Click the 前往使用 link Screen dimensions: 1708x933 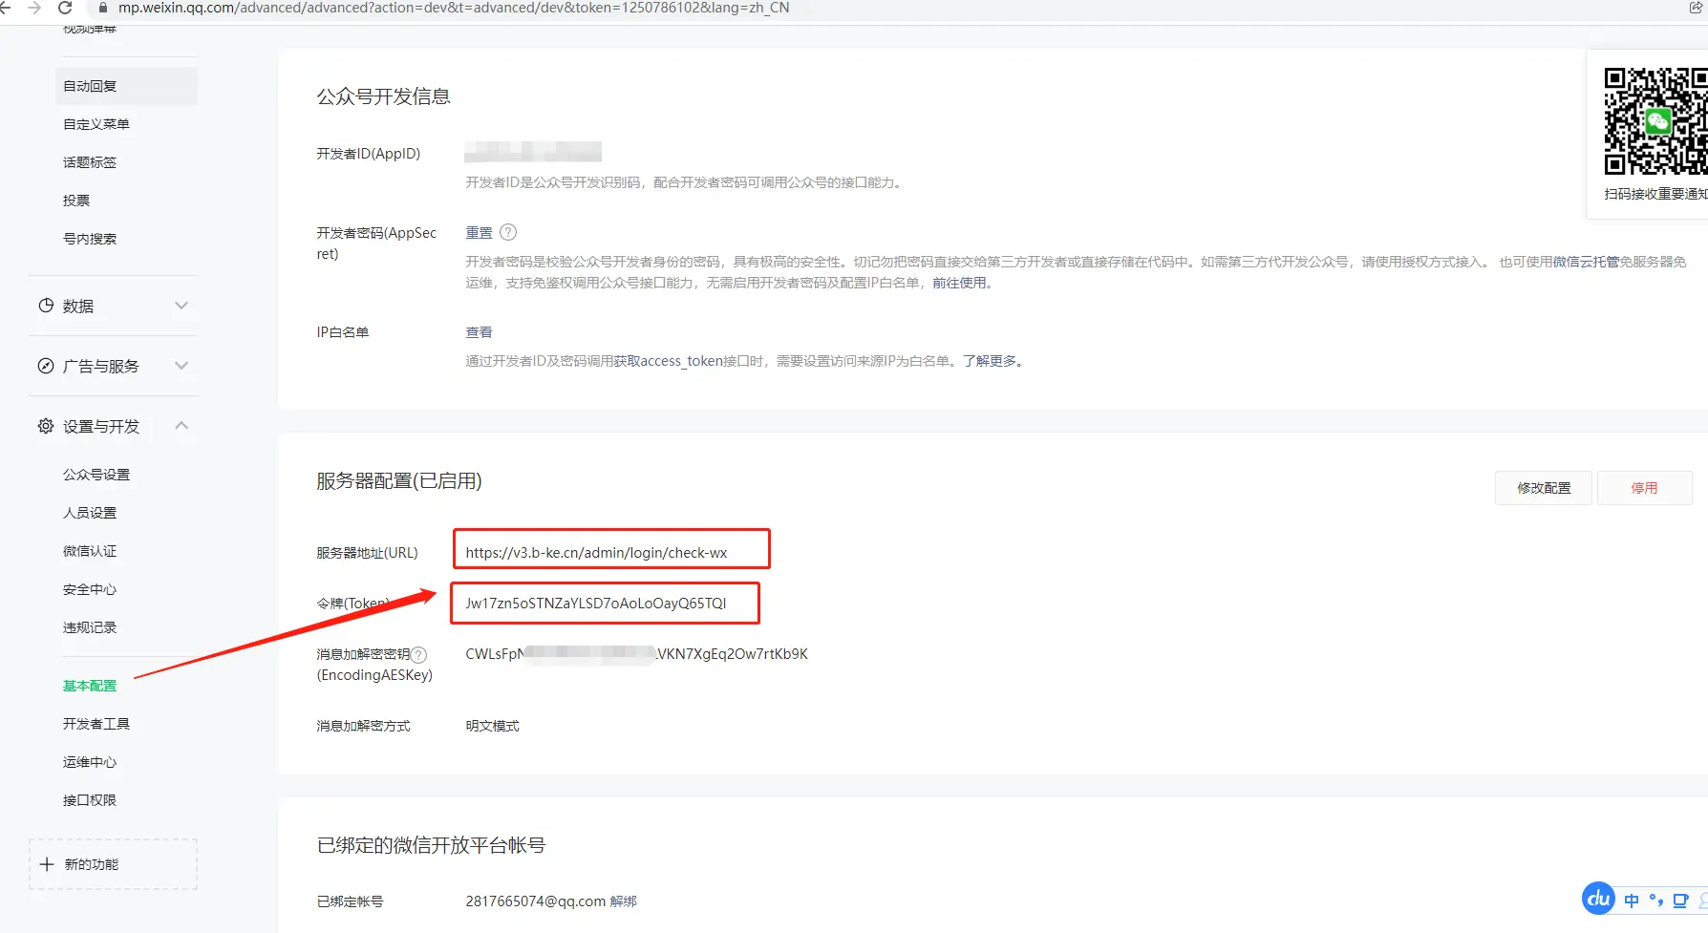point(959,283)
